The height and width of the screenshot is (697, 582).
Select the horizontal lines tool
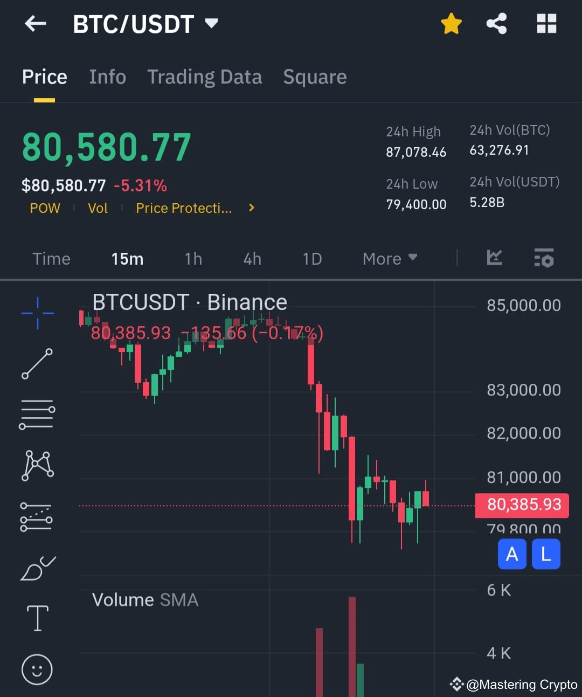tap(37, 415)
